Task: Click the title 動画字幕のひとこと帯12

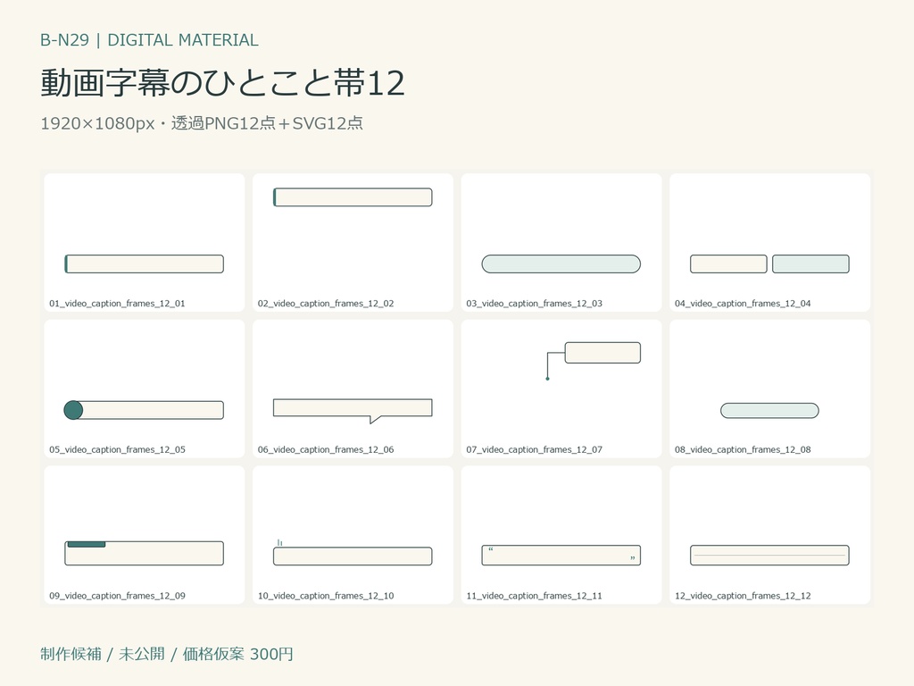Action: coord(222,83)
